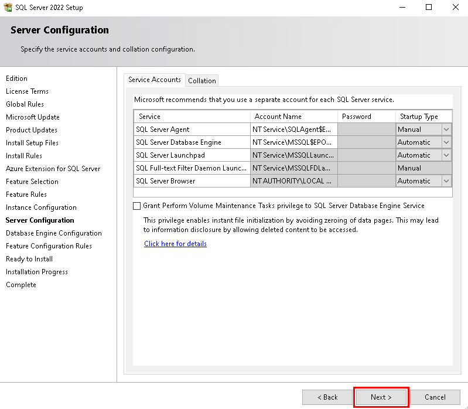Click the NT Service\MSSQLLaunc... account cell
The width and height of the screenshot is (468, 409).
[x=293, y=155]
